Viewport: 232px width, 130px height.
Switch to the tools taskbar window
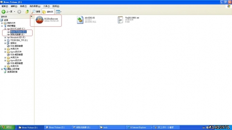(x=112, y=127)
